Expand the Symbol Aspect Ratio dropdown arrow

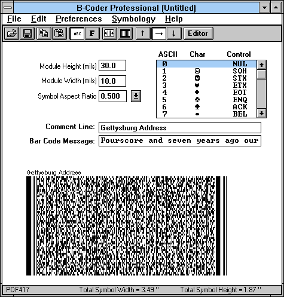point(136,96)
